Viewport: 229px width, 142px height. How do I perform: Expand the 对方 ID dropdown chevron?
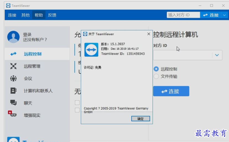217,55
